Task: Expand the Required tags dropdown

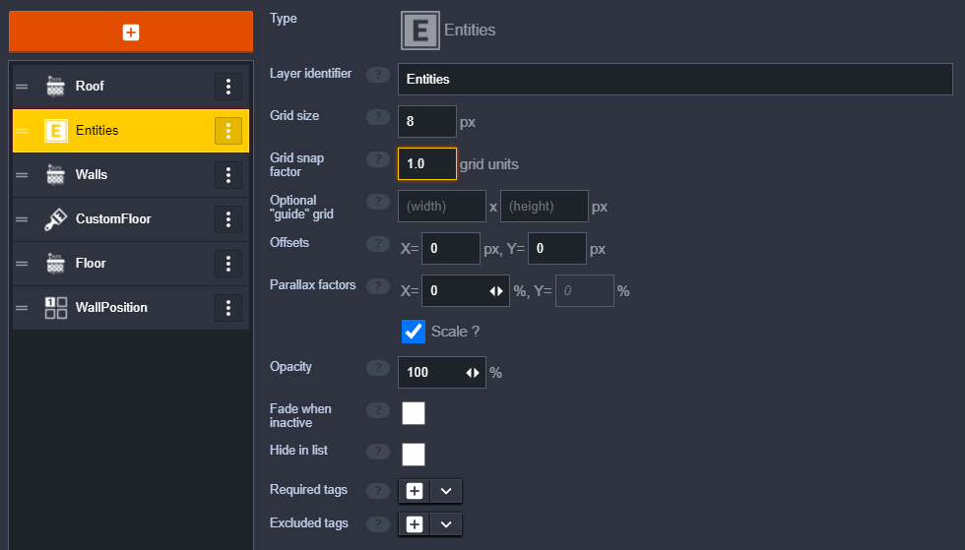Action: tap(446, 491)
